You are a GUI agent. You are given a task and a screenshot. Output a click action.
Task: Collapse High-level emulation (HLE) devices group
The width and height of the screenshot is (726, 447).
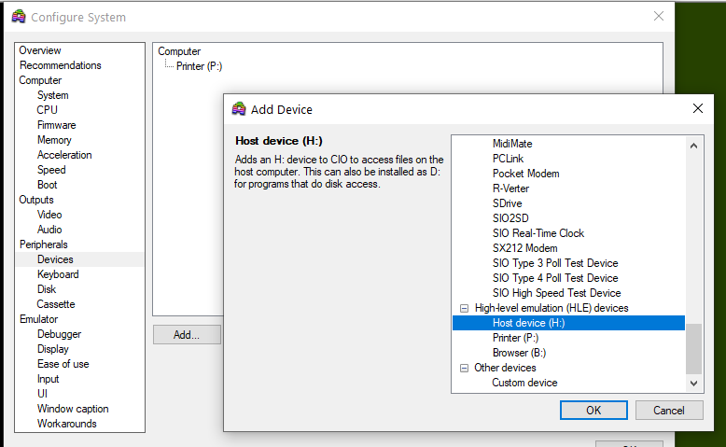tap(464, 308)
